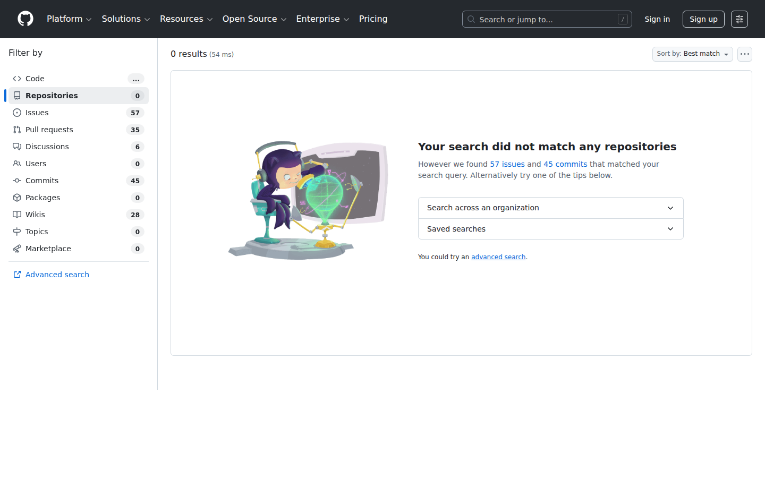The width and height of the screenshot is (765, 478).
Task: Click the three-dot menu beside Sort by
Action: [744, 54]
